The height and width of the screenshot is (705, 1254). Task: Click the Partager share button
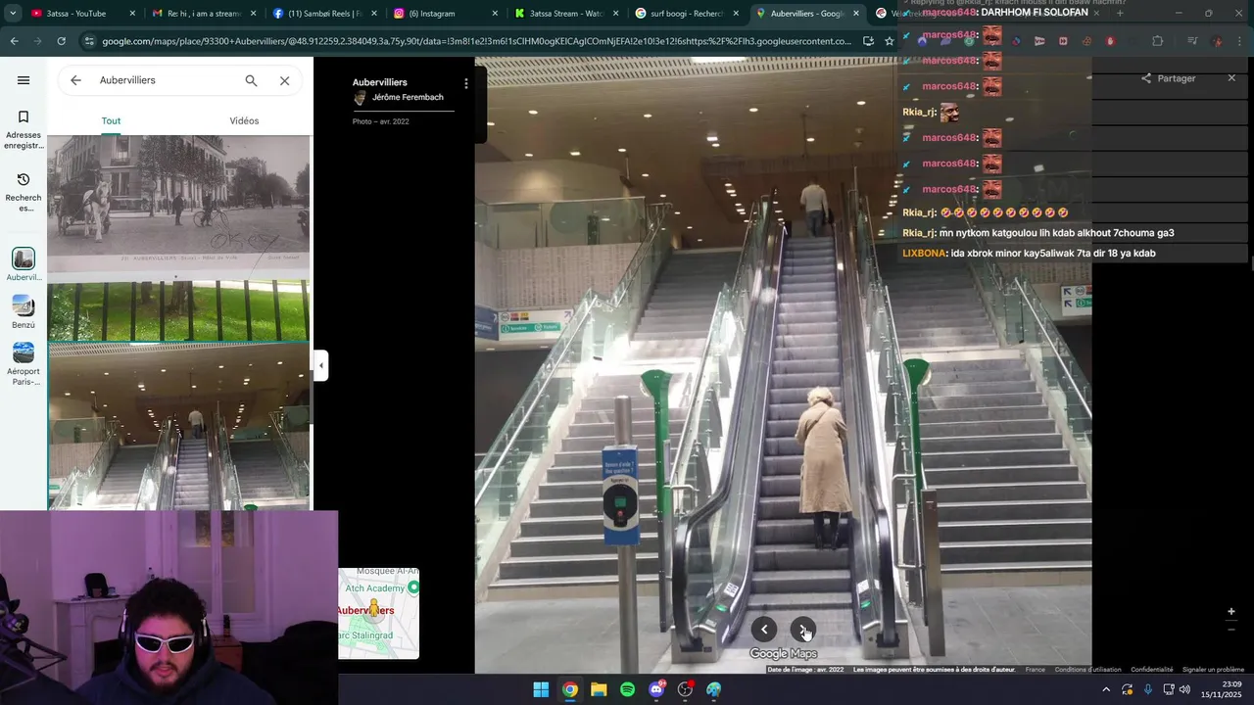[x=1168, y=78]
